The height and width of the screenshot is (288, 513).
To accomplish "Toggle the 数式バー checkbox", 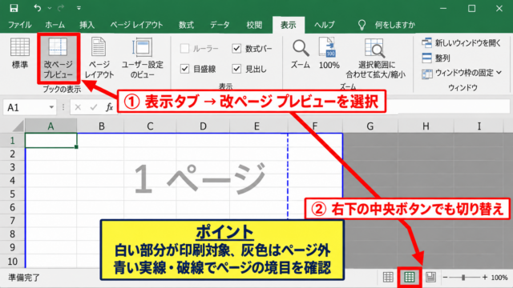I will (236, 49).
